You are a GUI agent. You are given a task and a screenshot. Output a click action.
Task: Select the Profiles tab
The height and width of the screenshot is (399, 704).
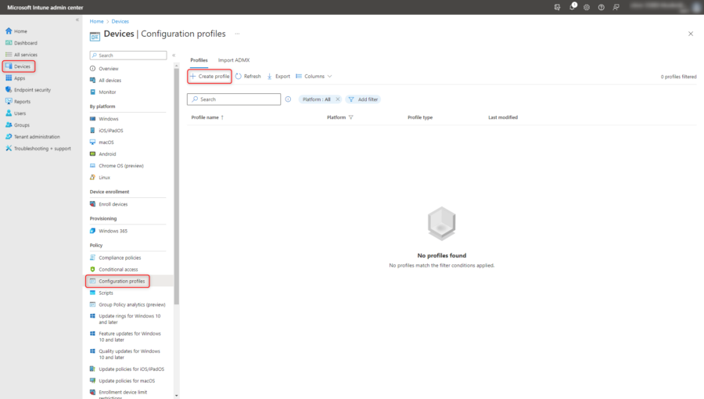tap(199, 60)
